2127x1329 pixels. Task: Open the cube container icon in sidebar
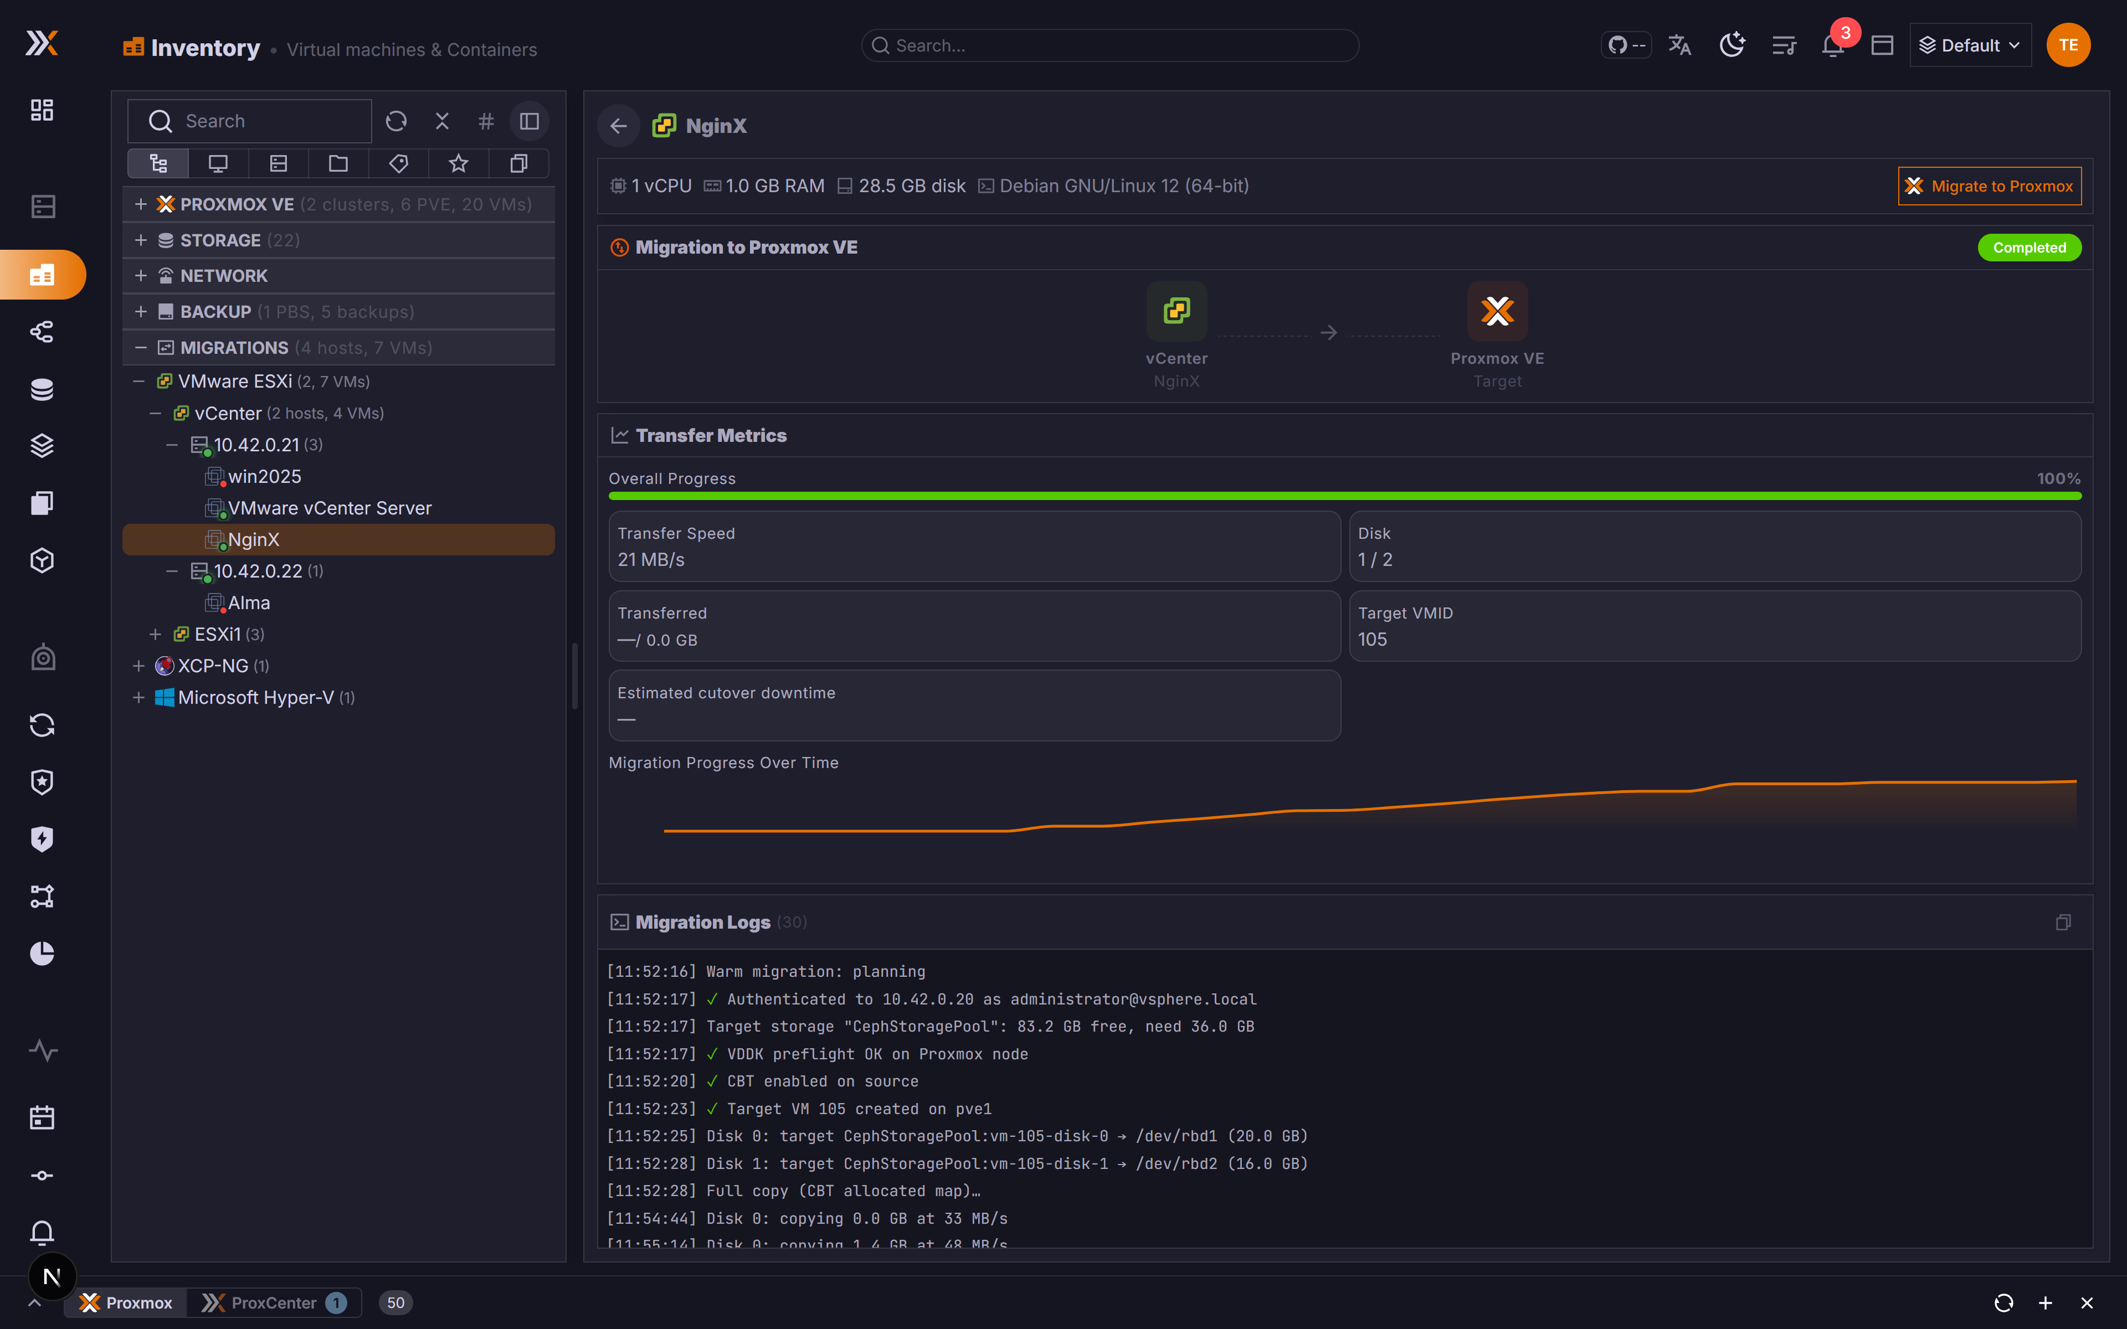pyautogui.click(x=42, y=561)
